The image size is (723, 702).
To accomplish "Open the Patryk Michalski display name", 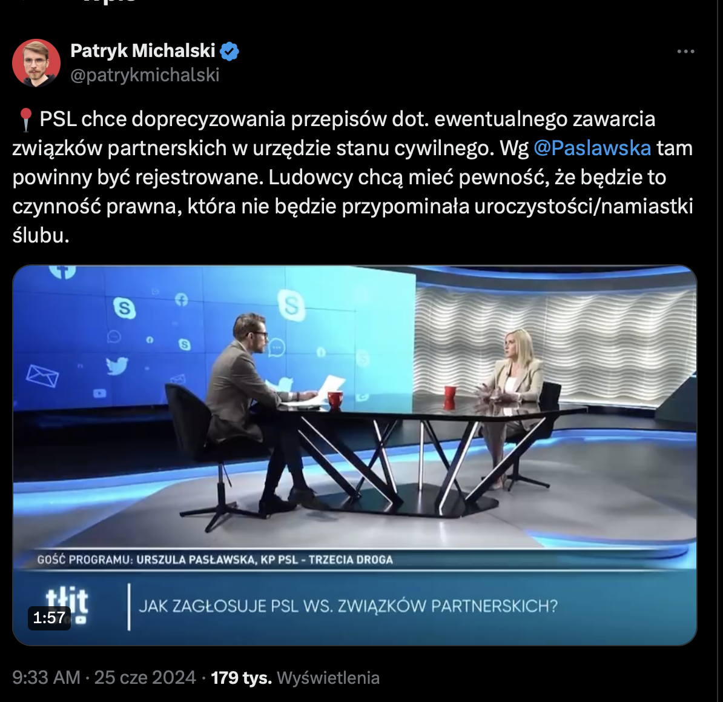I will point(143,51).
